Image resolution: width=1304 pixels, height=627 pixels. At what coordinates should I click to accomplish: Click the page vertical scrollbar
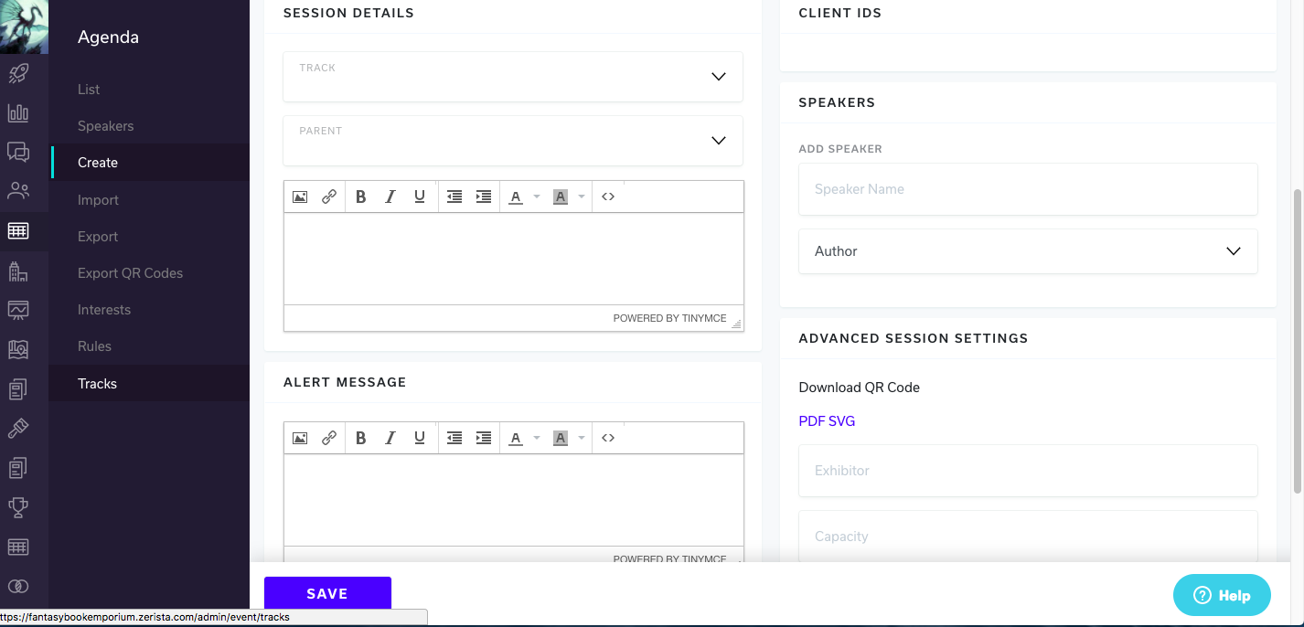[x=1299, y=342]
